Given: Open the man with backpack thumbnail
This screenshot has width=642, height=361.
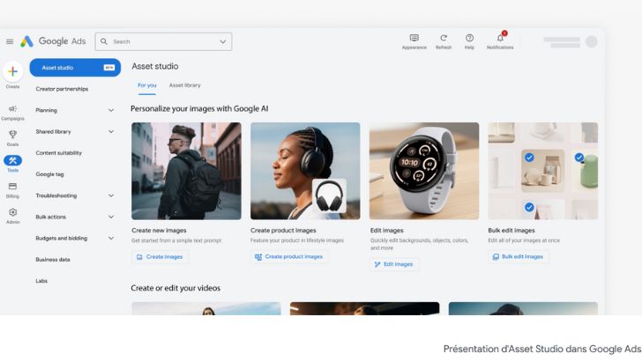Looking at the screenshot, I should [186, 171].
